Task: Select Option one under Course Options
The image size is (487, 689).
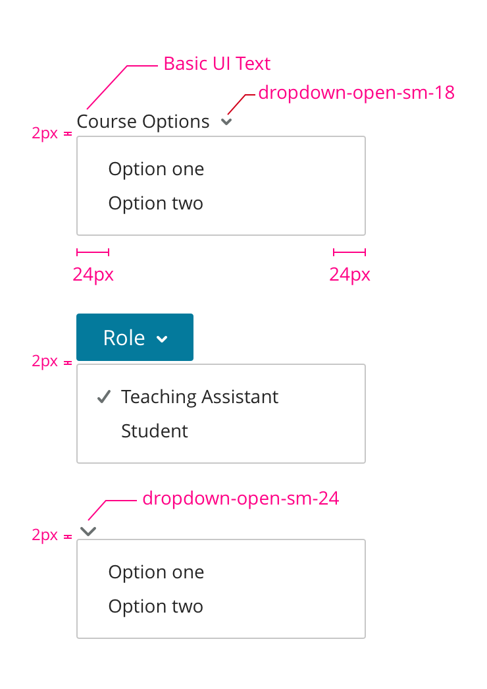Action: coord(156,169)
